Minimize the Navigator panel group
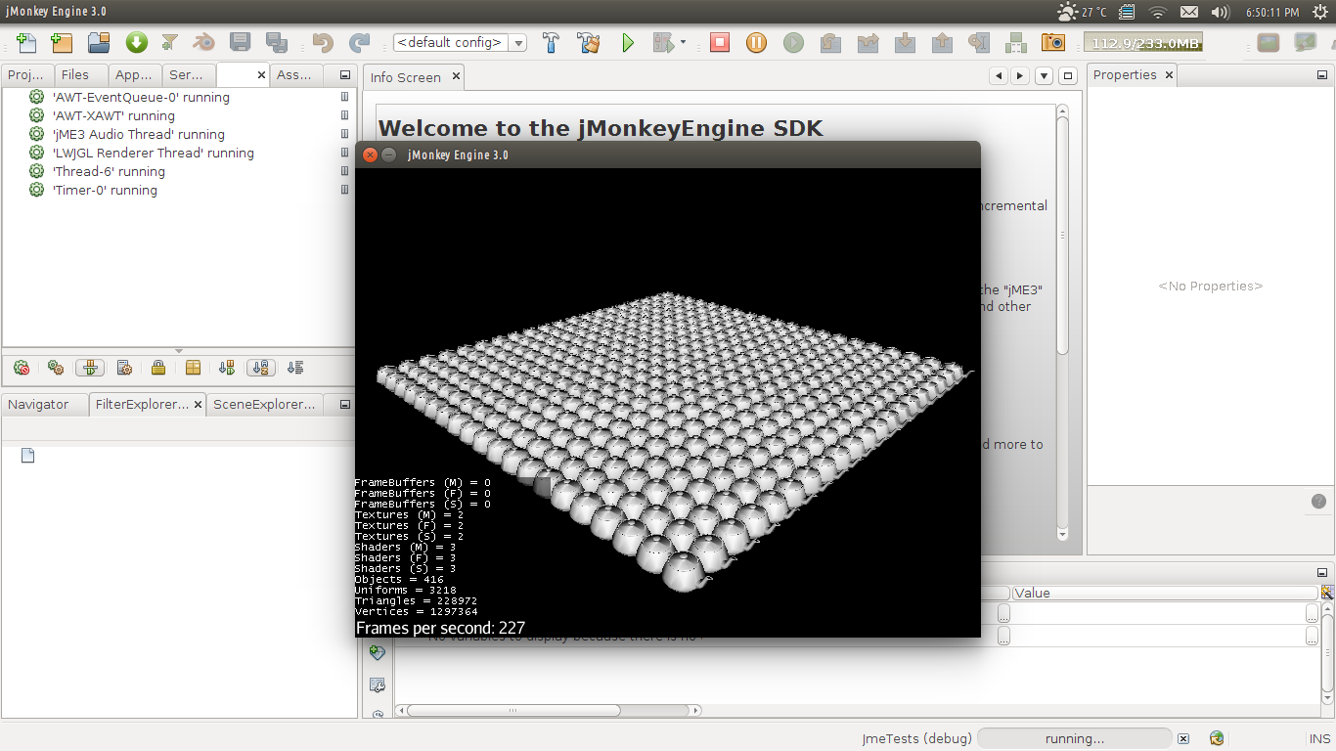The image size is (1336, 751). tap(344, 404)
